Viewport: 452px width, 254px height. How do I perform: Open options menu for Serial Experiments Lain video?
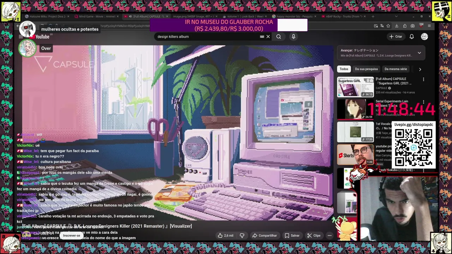coord(423,102)
